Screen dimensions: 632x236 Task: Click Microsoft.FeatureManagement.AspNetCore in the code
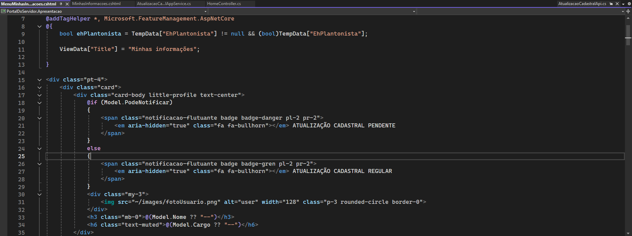(169, 19)
